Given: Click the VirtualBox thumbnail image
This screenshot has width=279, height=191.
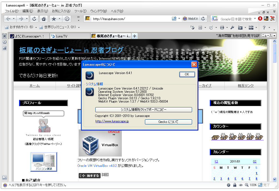Looking at the screenshot, I should click(x=100, y=143).
